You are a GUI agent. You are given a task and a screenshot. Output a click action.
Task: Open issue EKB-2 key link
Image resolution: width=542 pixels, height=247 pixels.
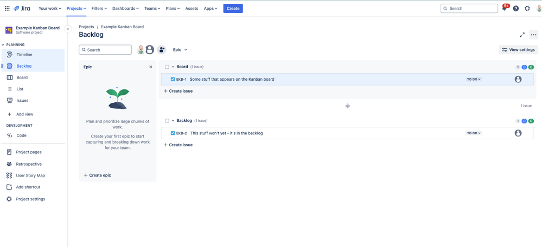click(x=181, y=133)
